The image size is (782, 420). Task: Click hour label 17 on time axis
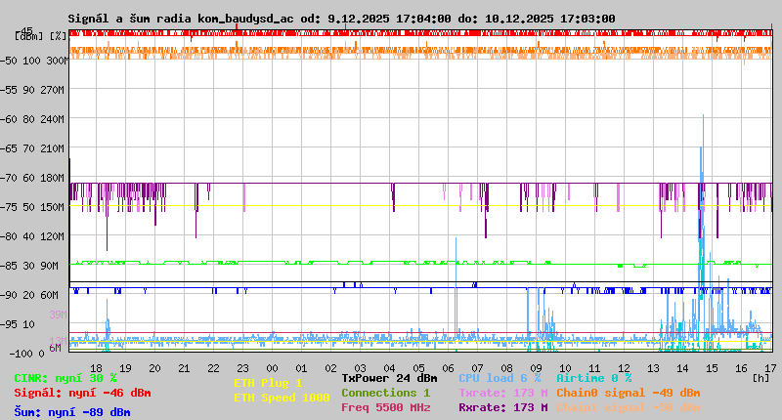click(x=771, y=368)
